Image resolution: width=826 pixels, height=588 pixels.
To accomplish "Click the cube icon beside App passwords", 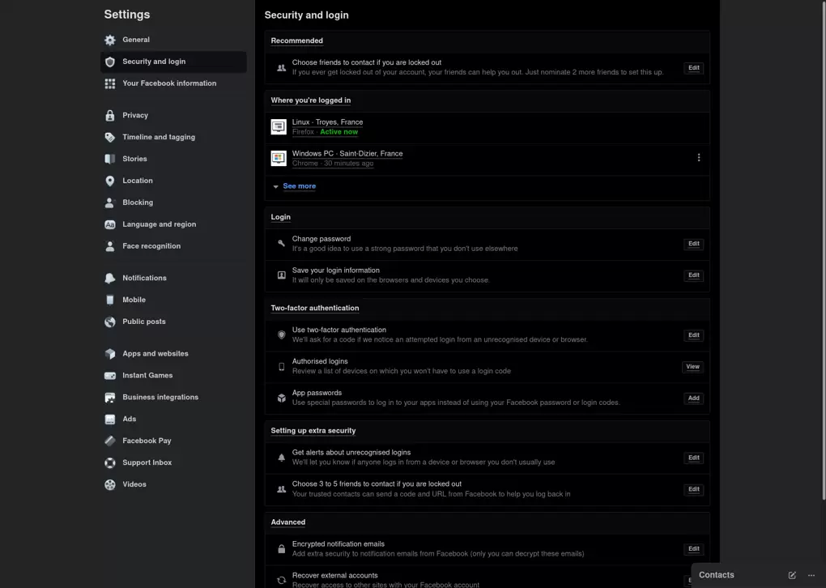I will pyautogui.click(x=281, y=398).
